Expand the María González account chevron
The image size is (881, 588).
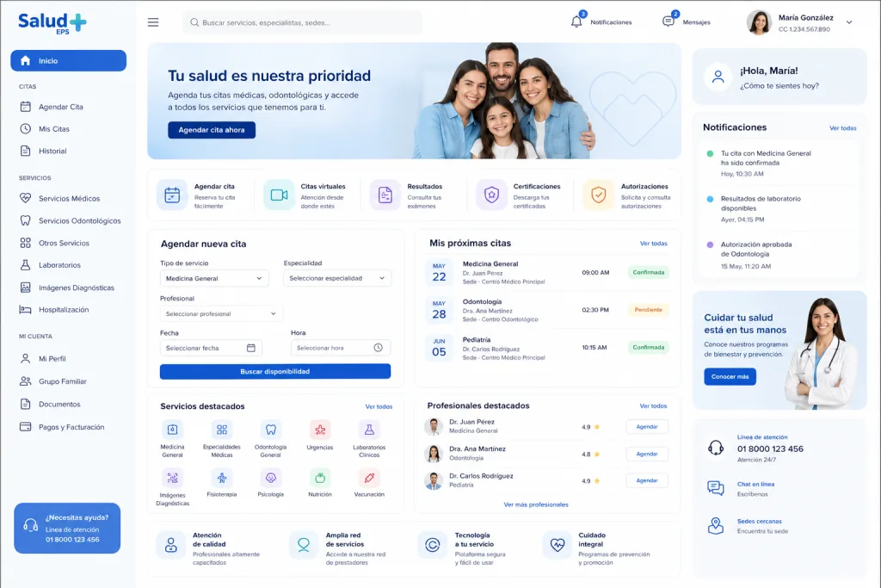click(849, 22)
